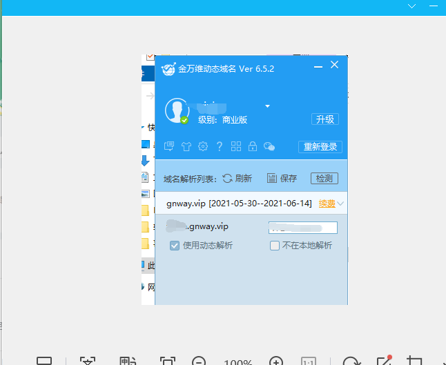The image size is (446, 365).
Task: Enable the 不在本地解析 checkbox
Action: (x=275, y=246)
